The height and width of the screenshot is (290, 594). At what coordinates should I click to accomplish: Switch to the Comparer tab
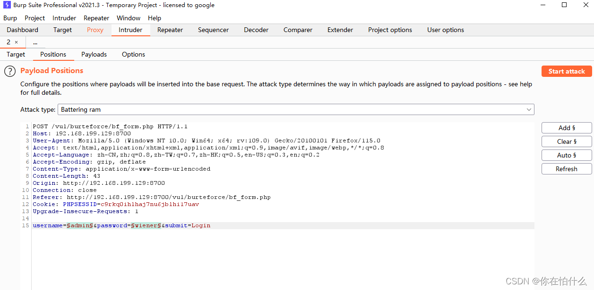pos(298,30)
